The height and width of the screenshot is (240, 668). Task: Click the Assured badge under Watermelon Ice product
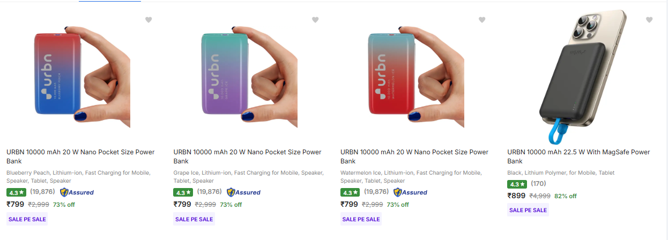click(410, 192)
